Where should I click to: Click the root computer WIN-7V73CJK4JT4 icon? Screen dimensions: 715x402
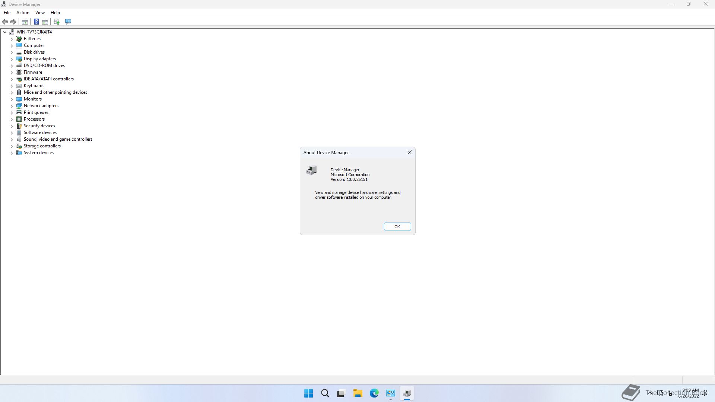point(12,32)
